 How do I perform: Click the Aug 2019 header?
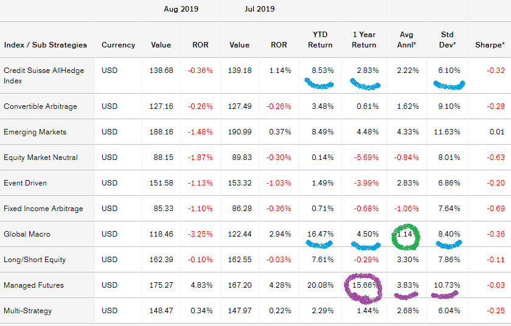[x=181, y=9]
